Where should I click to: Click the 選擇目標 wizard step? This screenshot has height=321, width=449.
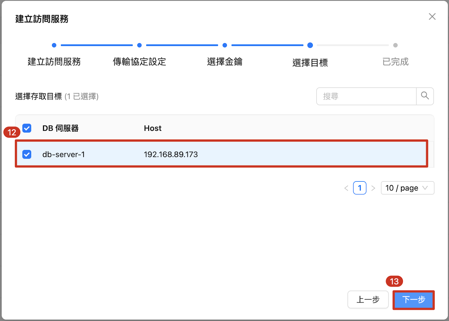point(310,62)
